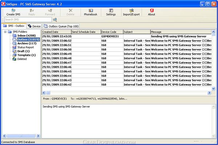The width and height of the screenshot is (218, 145).
Task: Click the Inbox folder icon
Action: click(x=15, y=35)
